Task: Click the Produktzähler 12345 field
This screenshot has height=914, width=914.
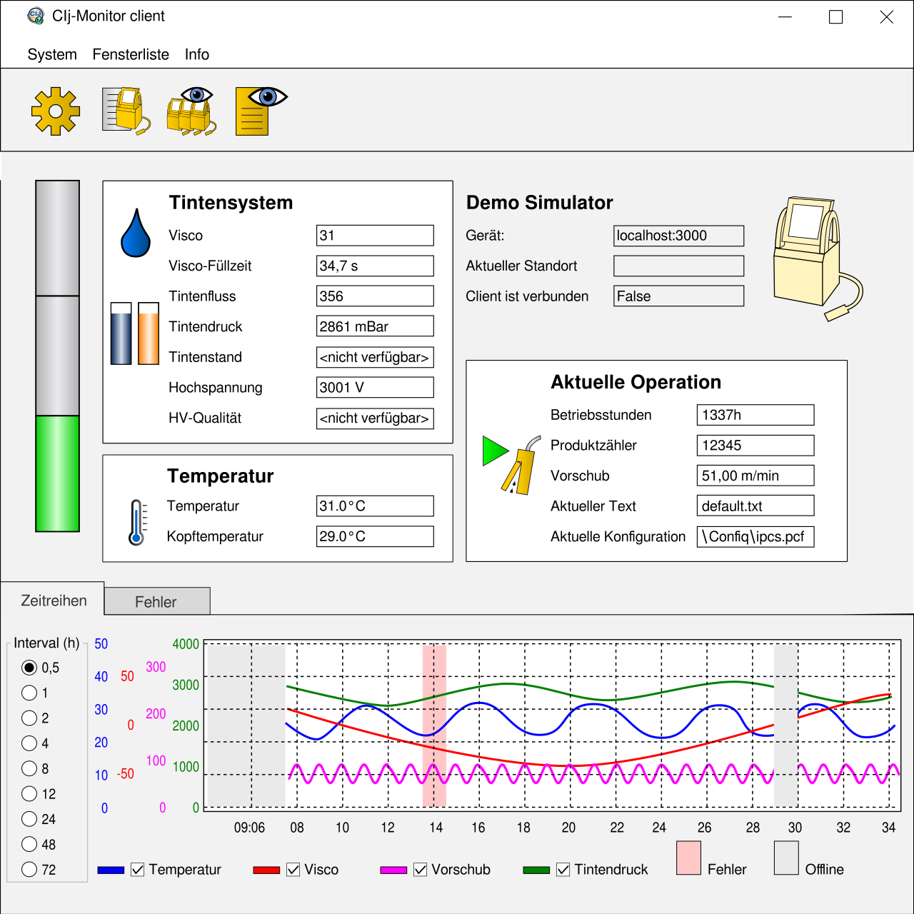Action: click(x=755, y=446)
